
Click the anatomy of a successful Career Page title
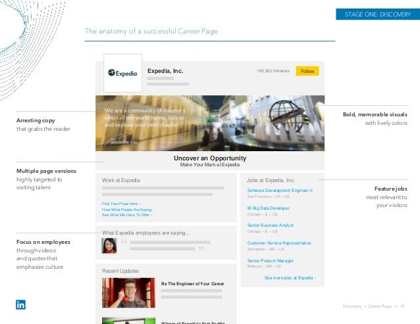pyautogui.click(x=151, y=32)
